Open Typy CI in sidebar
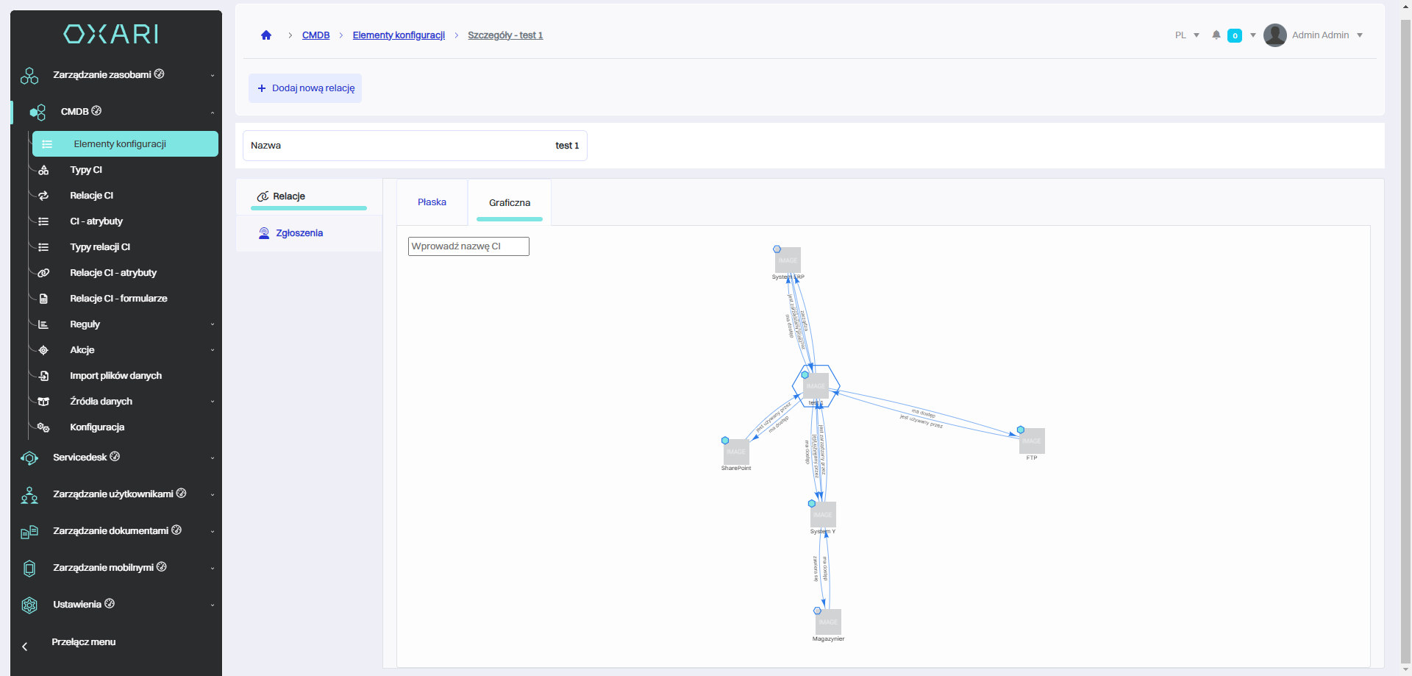Image resolution: width=1412 pixels, height=676 pixels. point(86,170)
